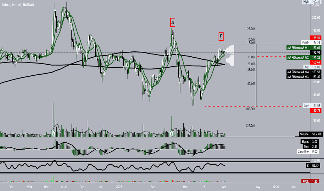Click the 29.00% Fibonacci level label
Viewport: 324px width, 191px height.
[251, 64]
